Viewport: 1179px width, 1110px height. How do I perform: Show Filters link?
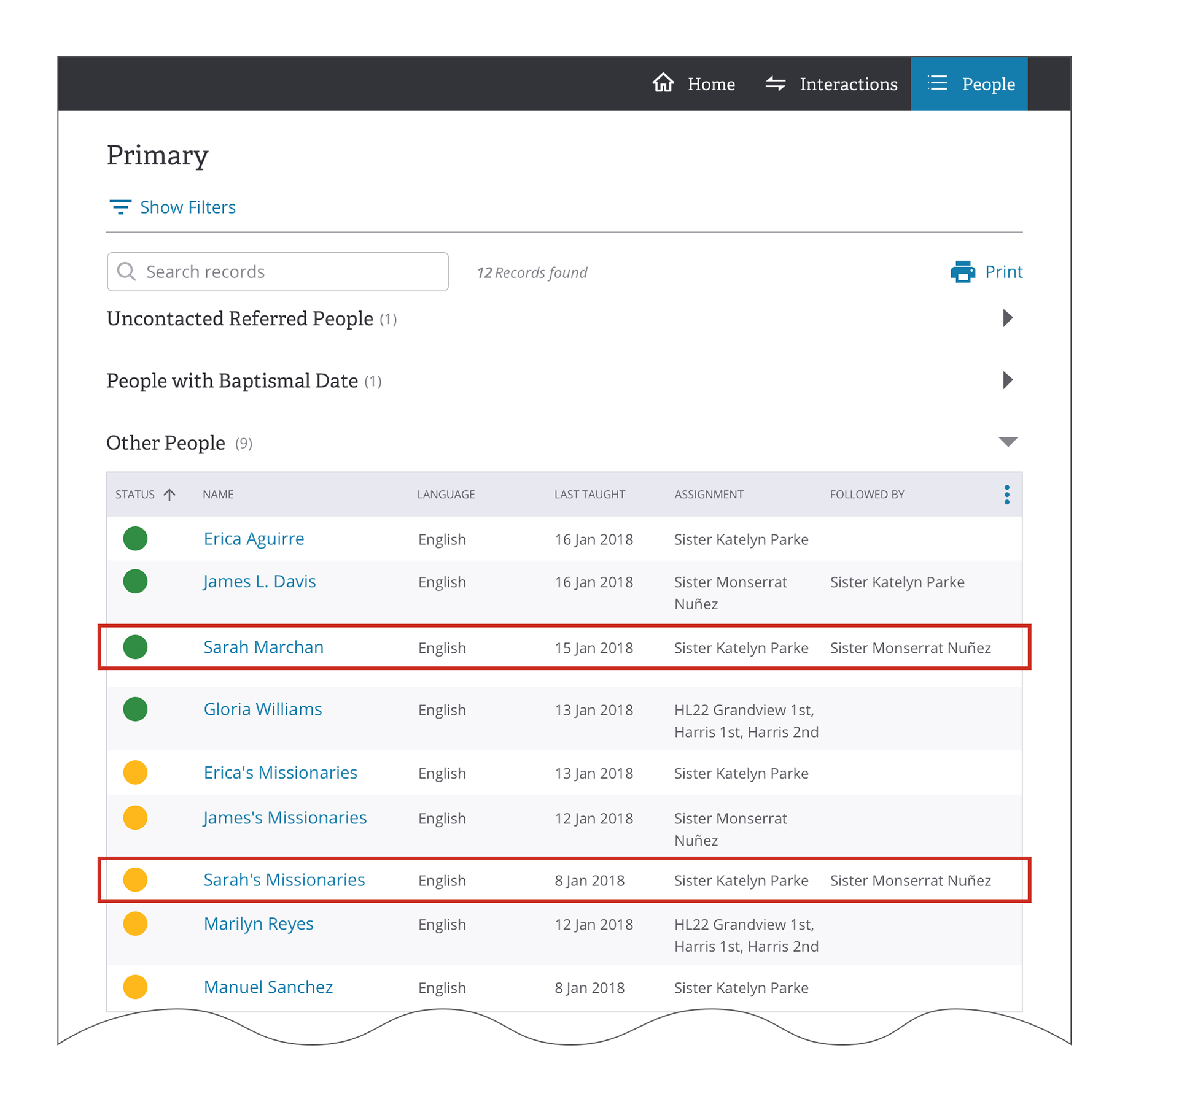pos(187,207)
